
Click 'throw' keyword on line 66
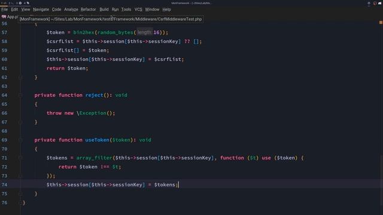[x=54, y=113]
